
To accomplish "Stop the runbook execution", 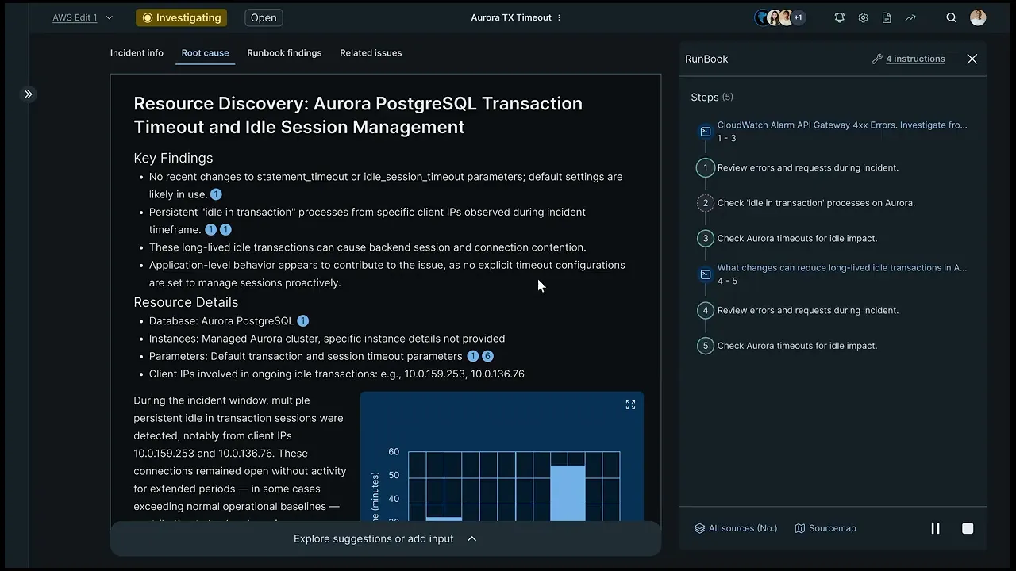I will click(x=968, y=528).
